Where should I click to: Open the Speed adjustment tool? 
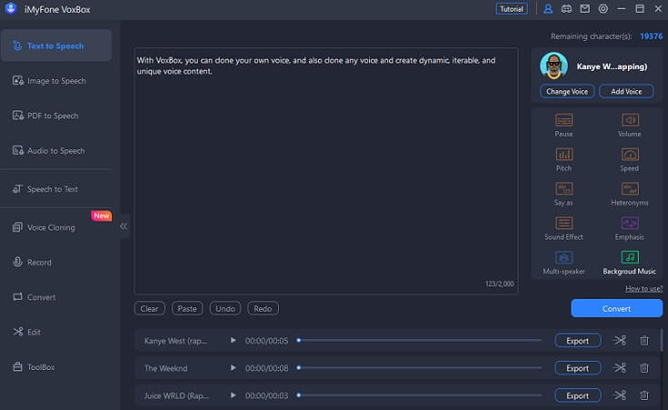coord(629,159)
